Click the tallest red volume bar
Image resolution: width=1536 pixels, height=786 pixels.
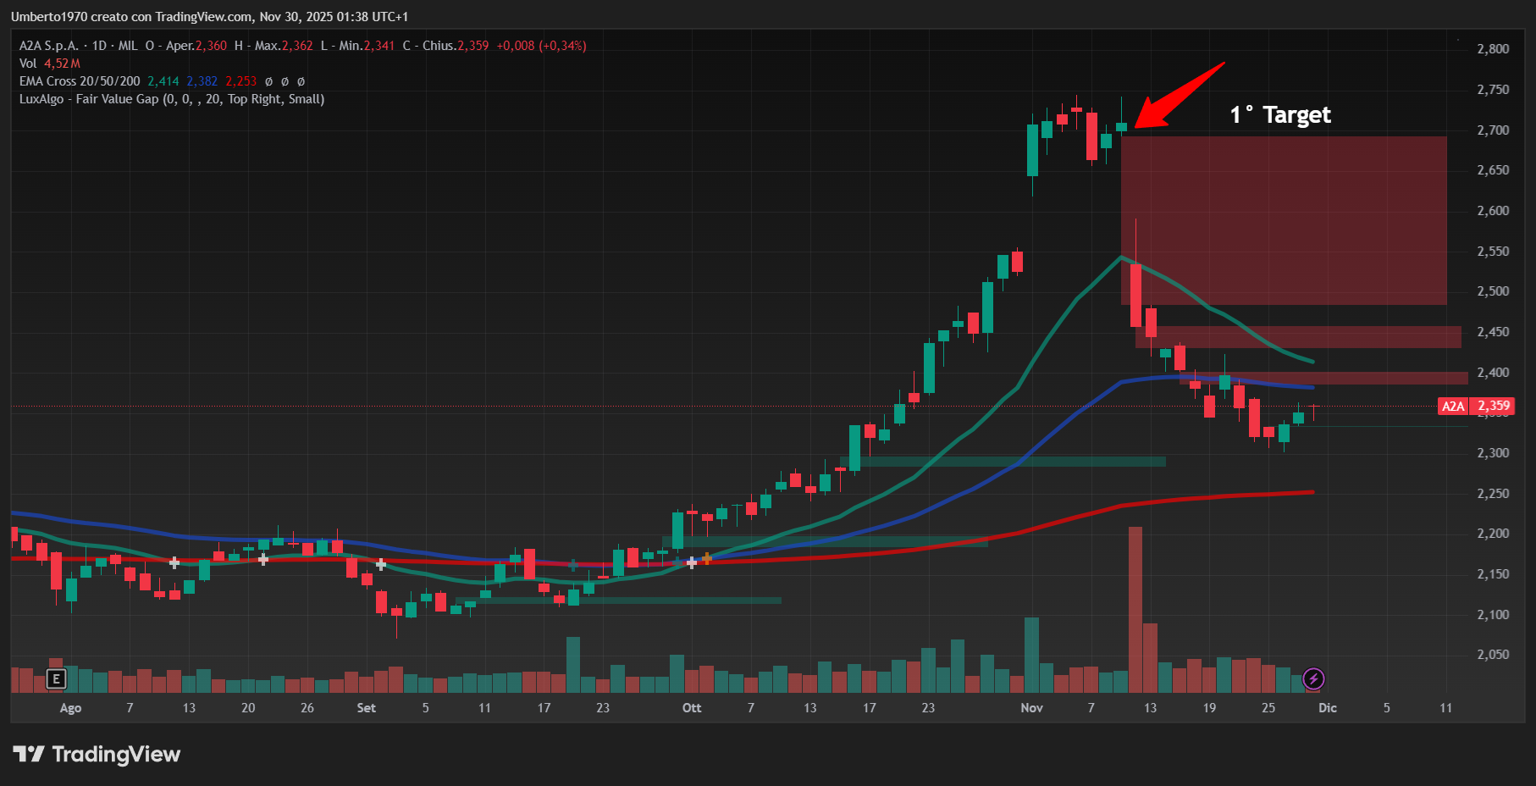click(x=1135, y=608)
